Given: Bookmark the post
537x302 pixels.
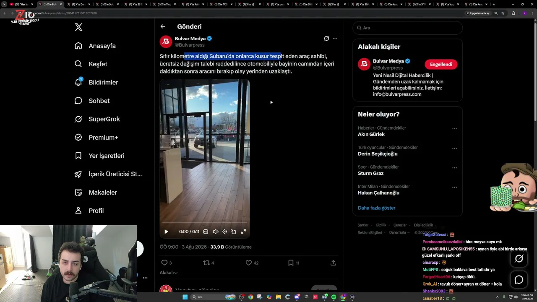Looking at the screenshot, I should coord(294,263).
